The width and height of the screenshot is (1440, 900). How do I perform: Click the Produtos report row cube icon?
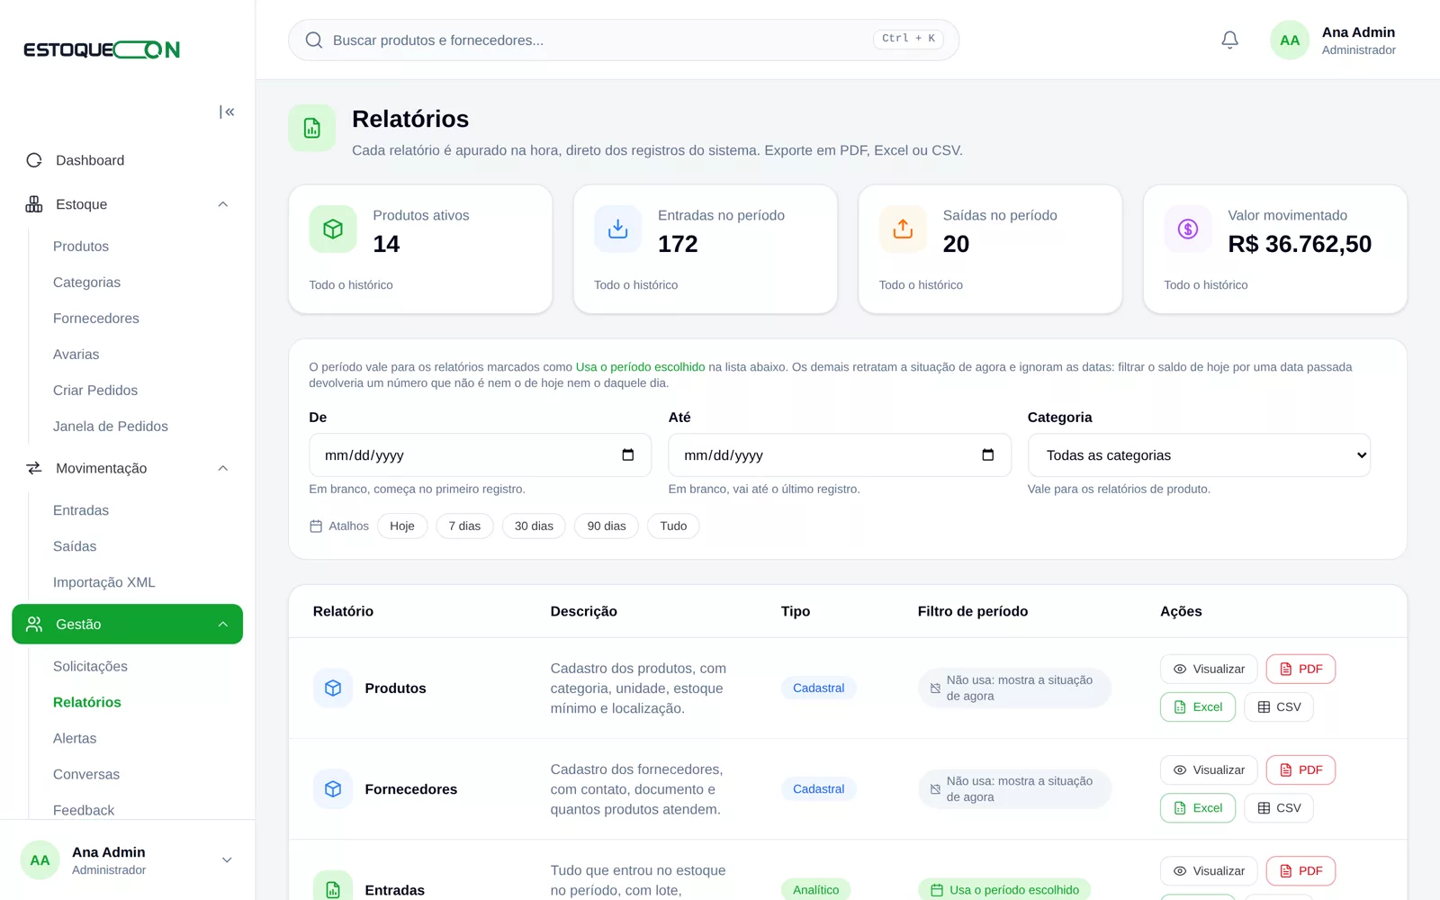click(x=333, y=688)
